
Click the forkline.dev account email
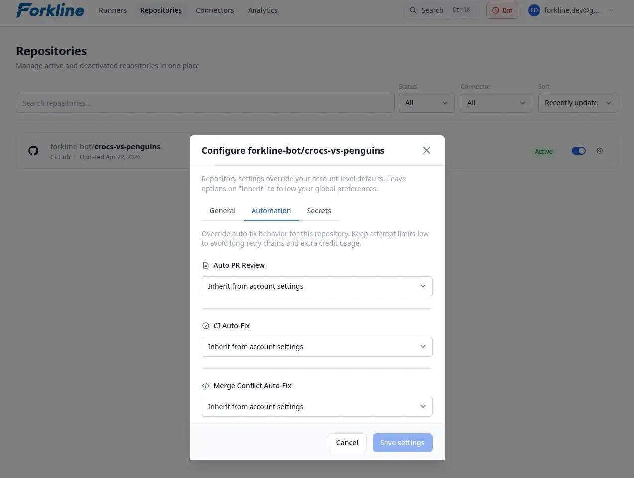point(571,10)
